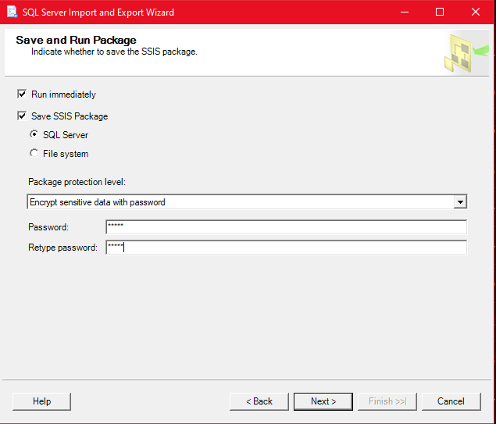Click the wizard app icon in title bar
The image size is (496, 424).
pyautogui.click(x=12, y=12)
